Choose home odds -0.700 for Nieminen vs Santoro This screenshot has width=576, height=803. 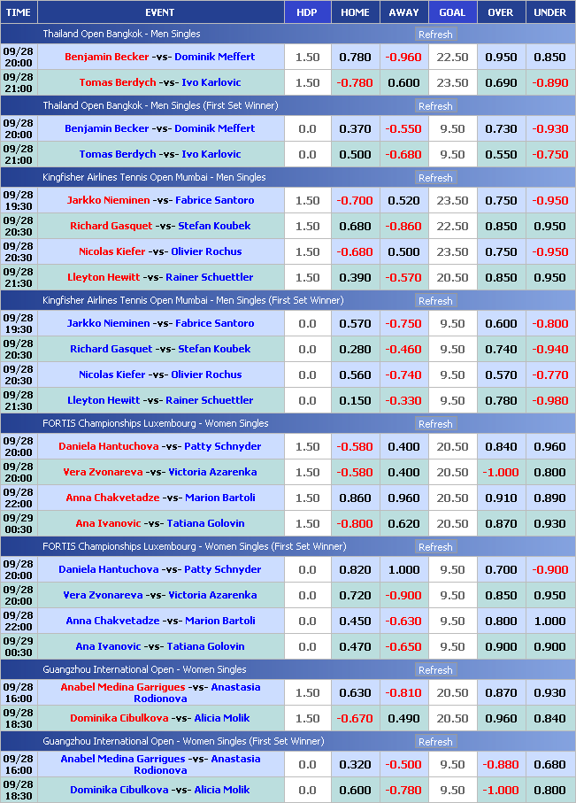(x=355, y=201)
